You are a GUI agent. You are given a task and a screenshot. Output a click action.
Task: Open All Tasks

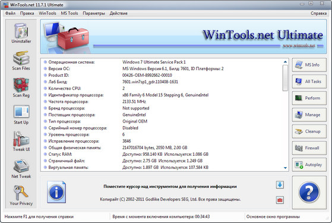point(309,81)
